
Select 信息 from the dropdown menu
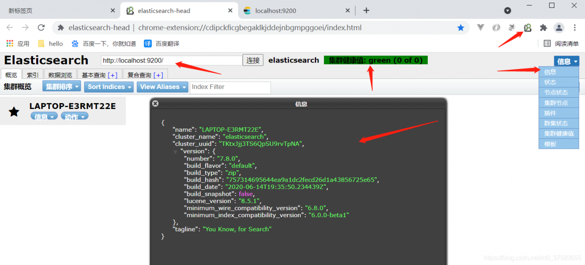tap(559, 72)
